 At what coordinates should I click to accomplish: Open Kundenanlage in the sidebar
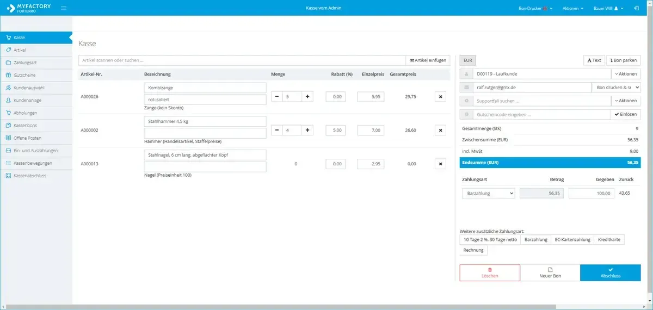pyautogui.click(x=35, y=101)
